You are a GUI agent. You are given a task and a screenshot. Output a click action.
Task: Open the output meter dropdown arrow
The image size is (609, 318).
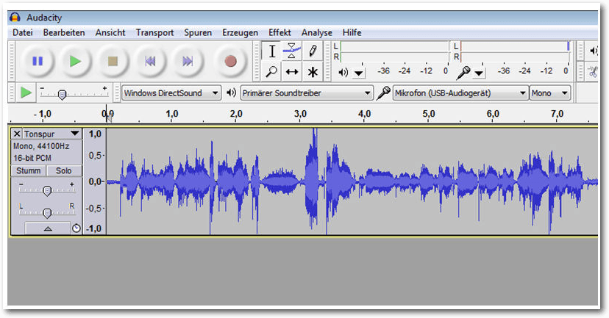point(359,73)
